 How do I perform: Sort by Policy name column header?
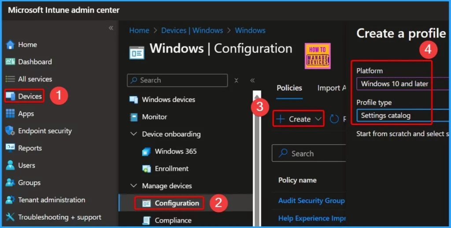[x=297, y=180]
